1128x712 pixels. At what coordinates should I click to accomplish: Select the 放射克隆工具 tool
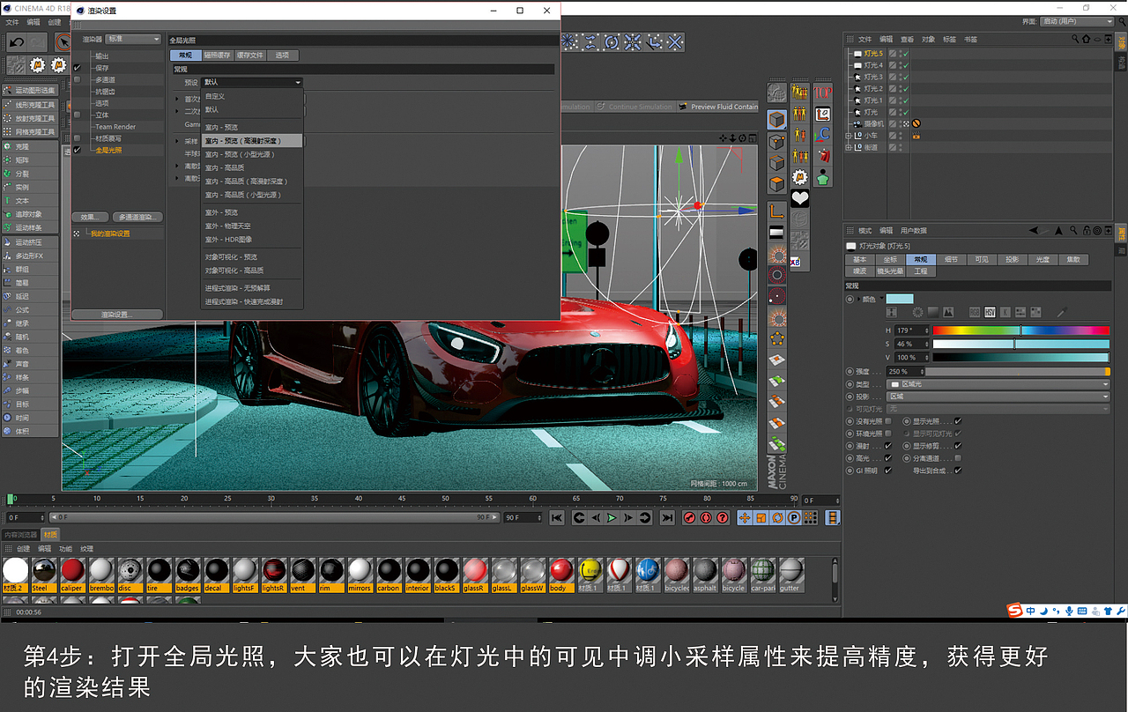(30, 118)
